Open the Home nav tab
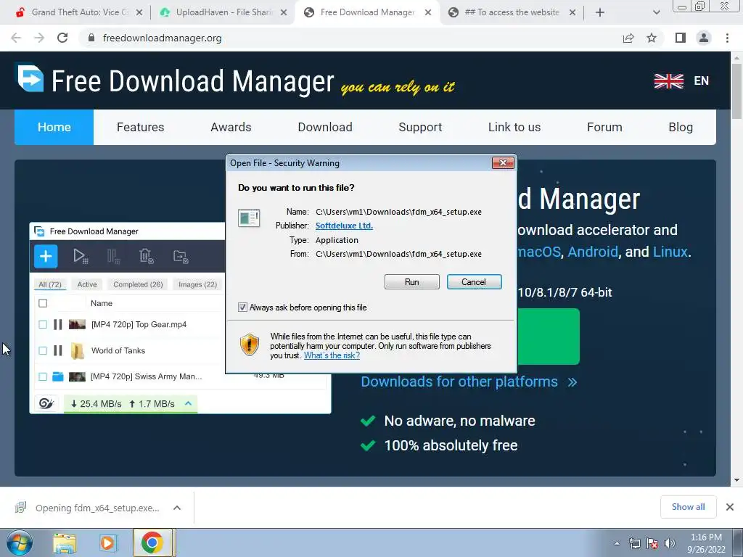The image size is (743, 557). point(54,127)
